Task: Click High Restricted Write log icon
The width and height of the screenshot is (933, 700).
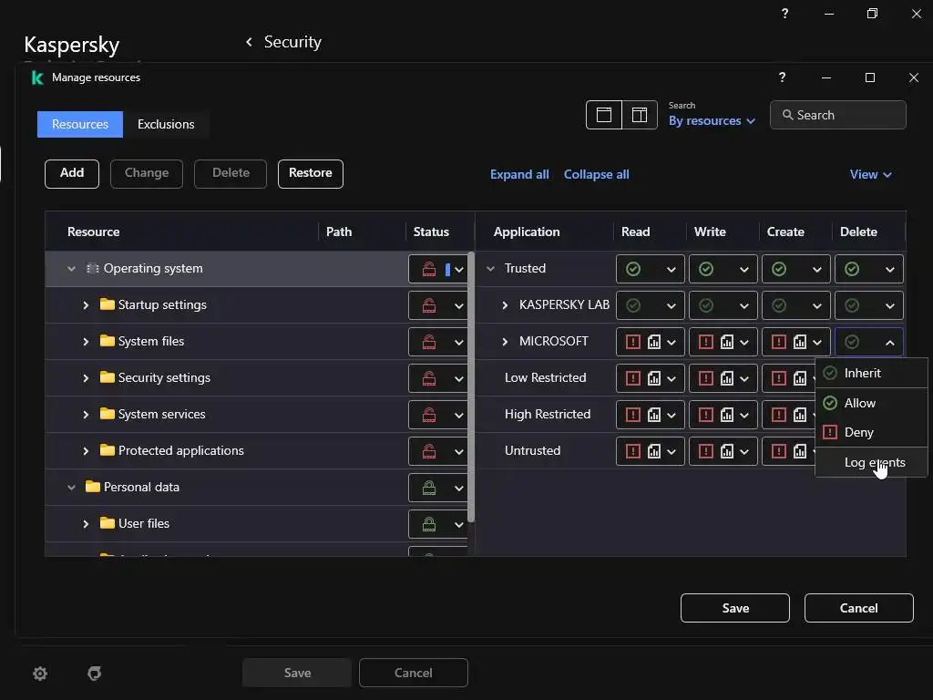Action: pyautogui.click(x=726, y=415)
